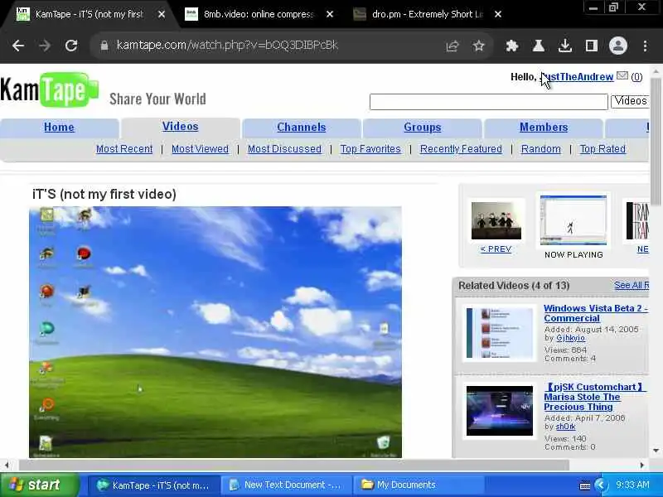Click the Random videos link

click(541, 149)
